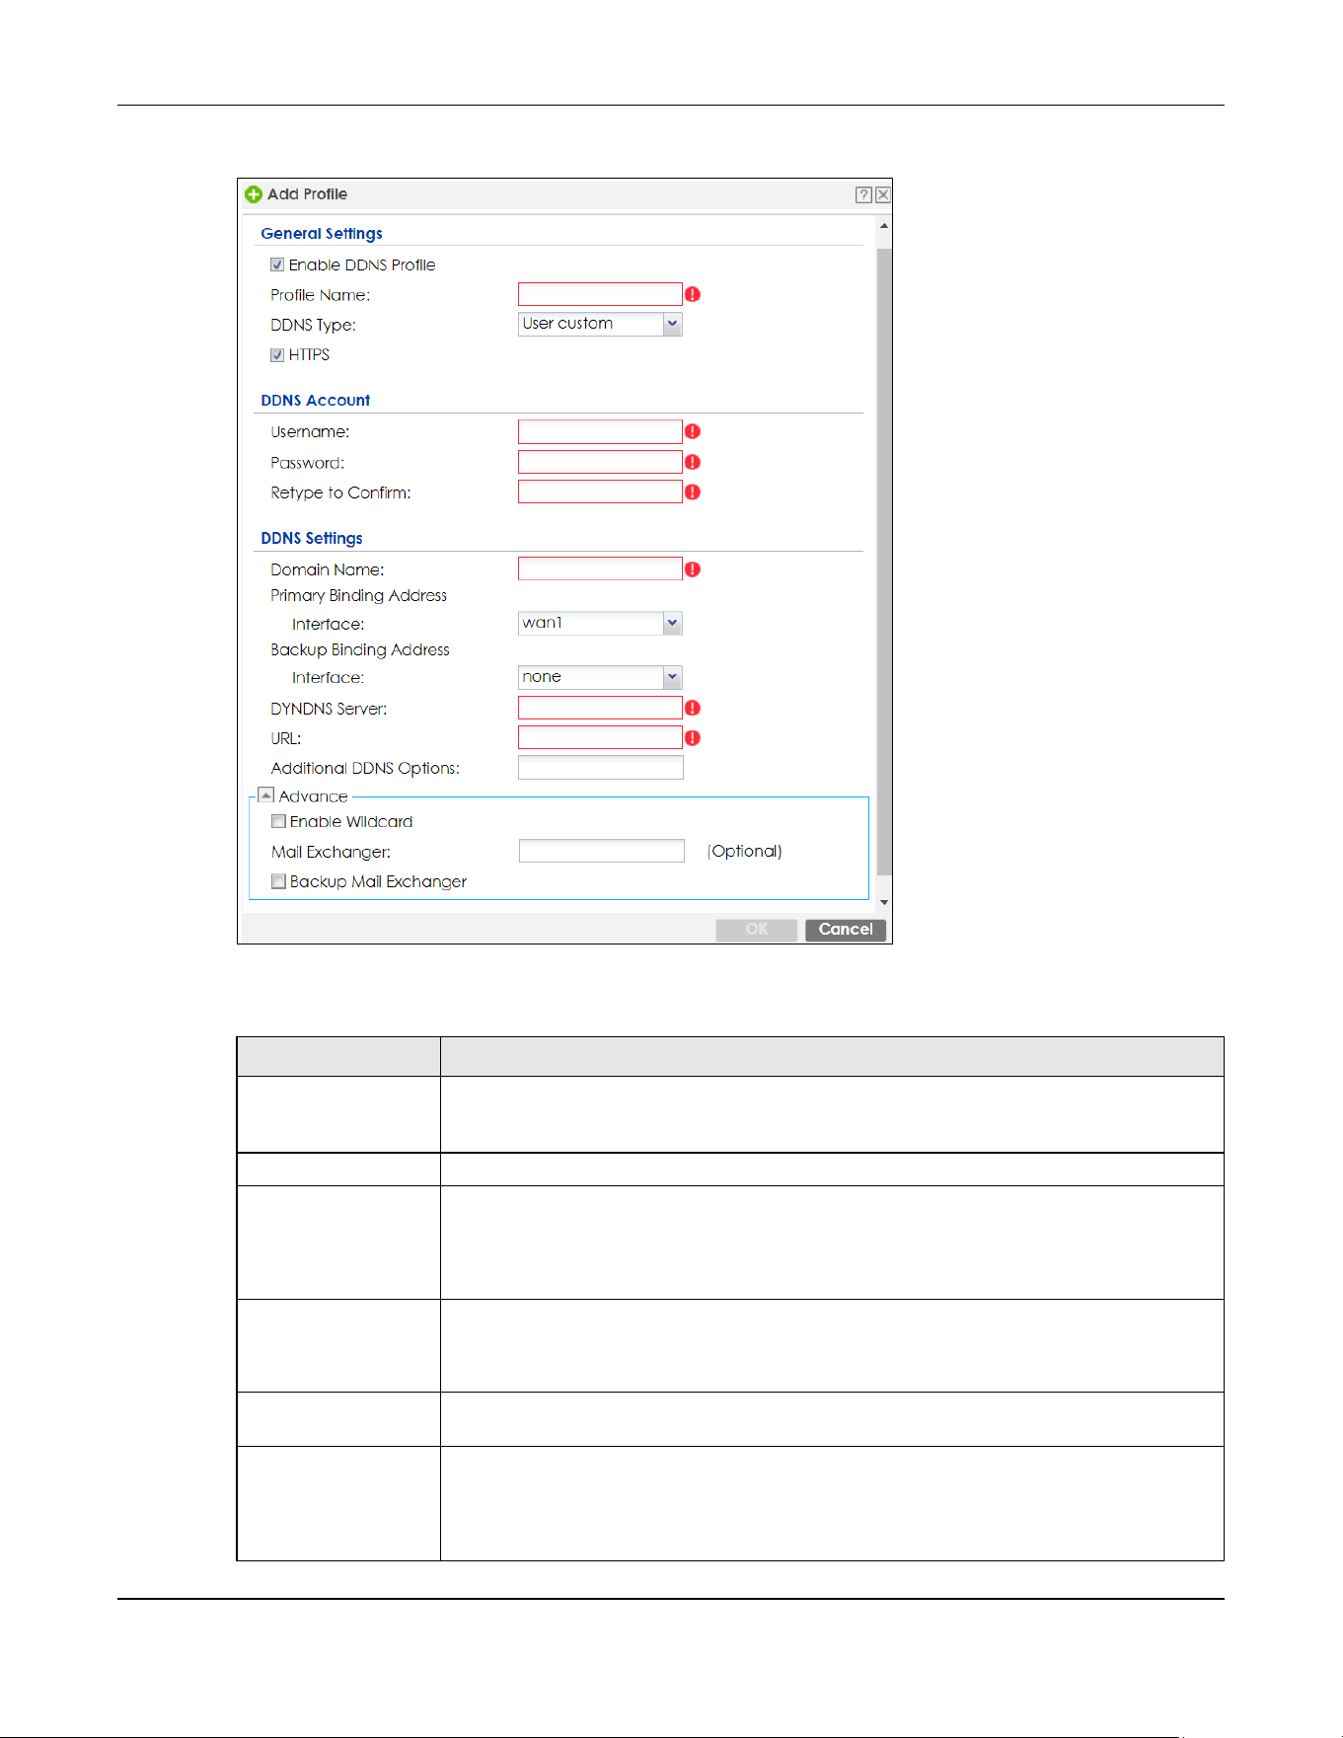Image resolution: width=1343 pixels, height=1738 pixels.
Task: Click the Username error warning icon
Action: pyautogui.click(x=693, y=431)
